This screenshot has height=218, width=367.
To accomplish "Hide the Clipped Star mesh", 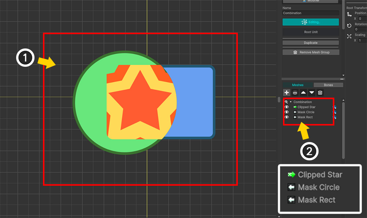I will [x=287, y=107].
